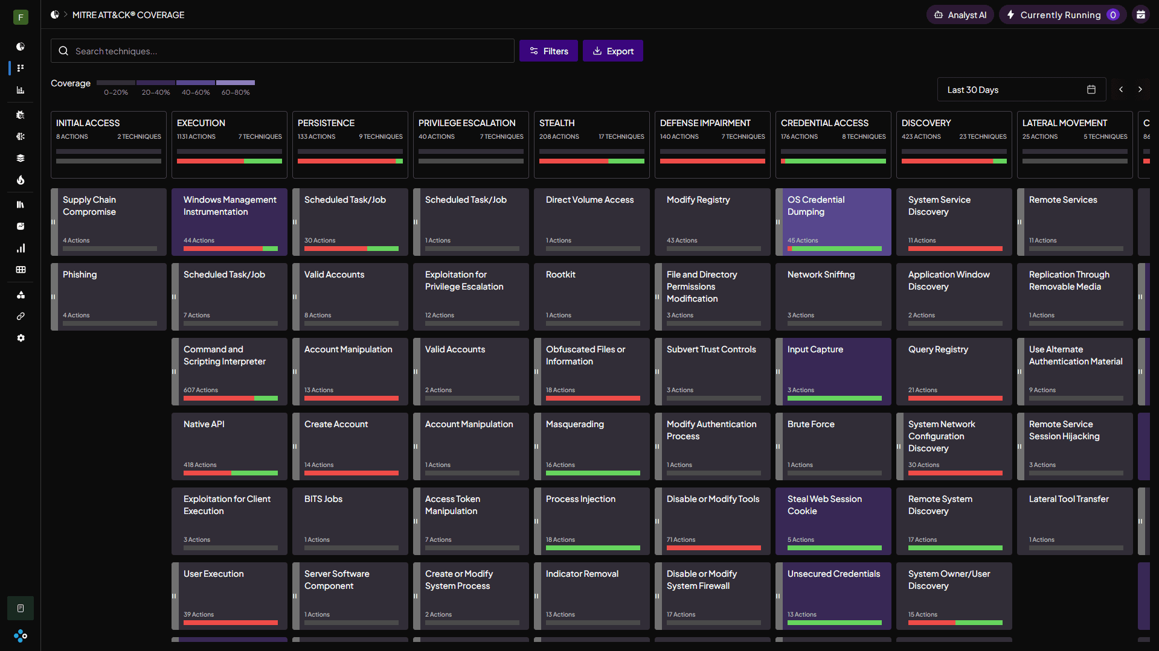1159x651 pixels.
Task: Open the pie chart dashboard in sidebar
Action: [21, 46]
